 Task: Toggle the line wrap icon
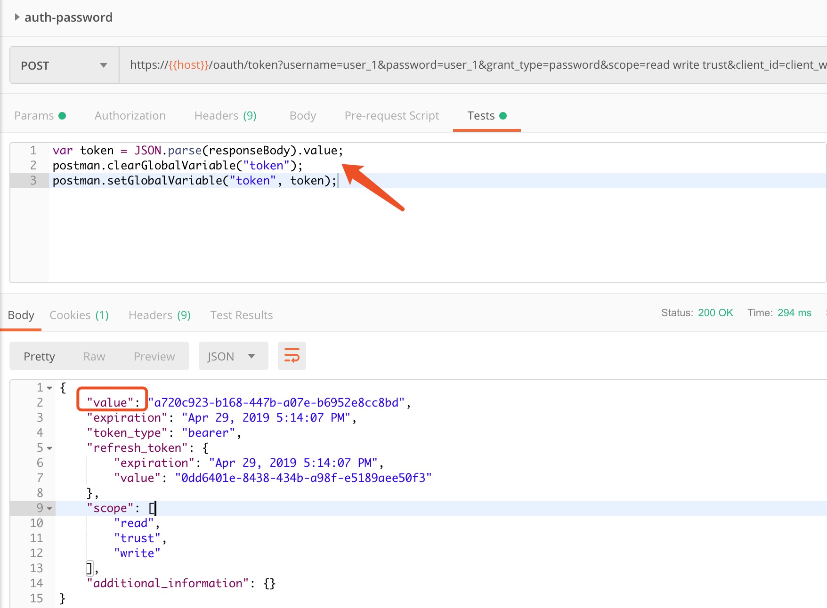tap(292, 356)
